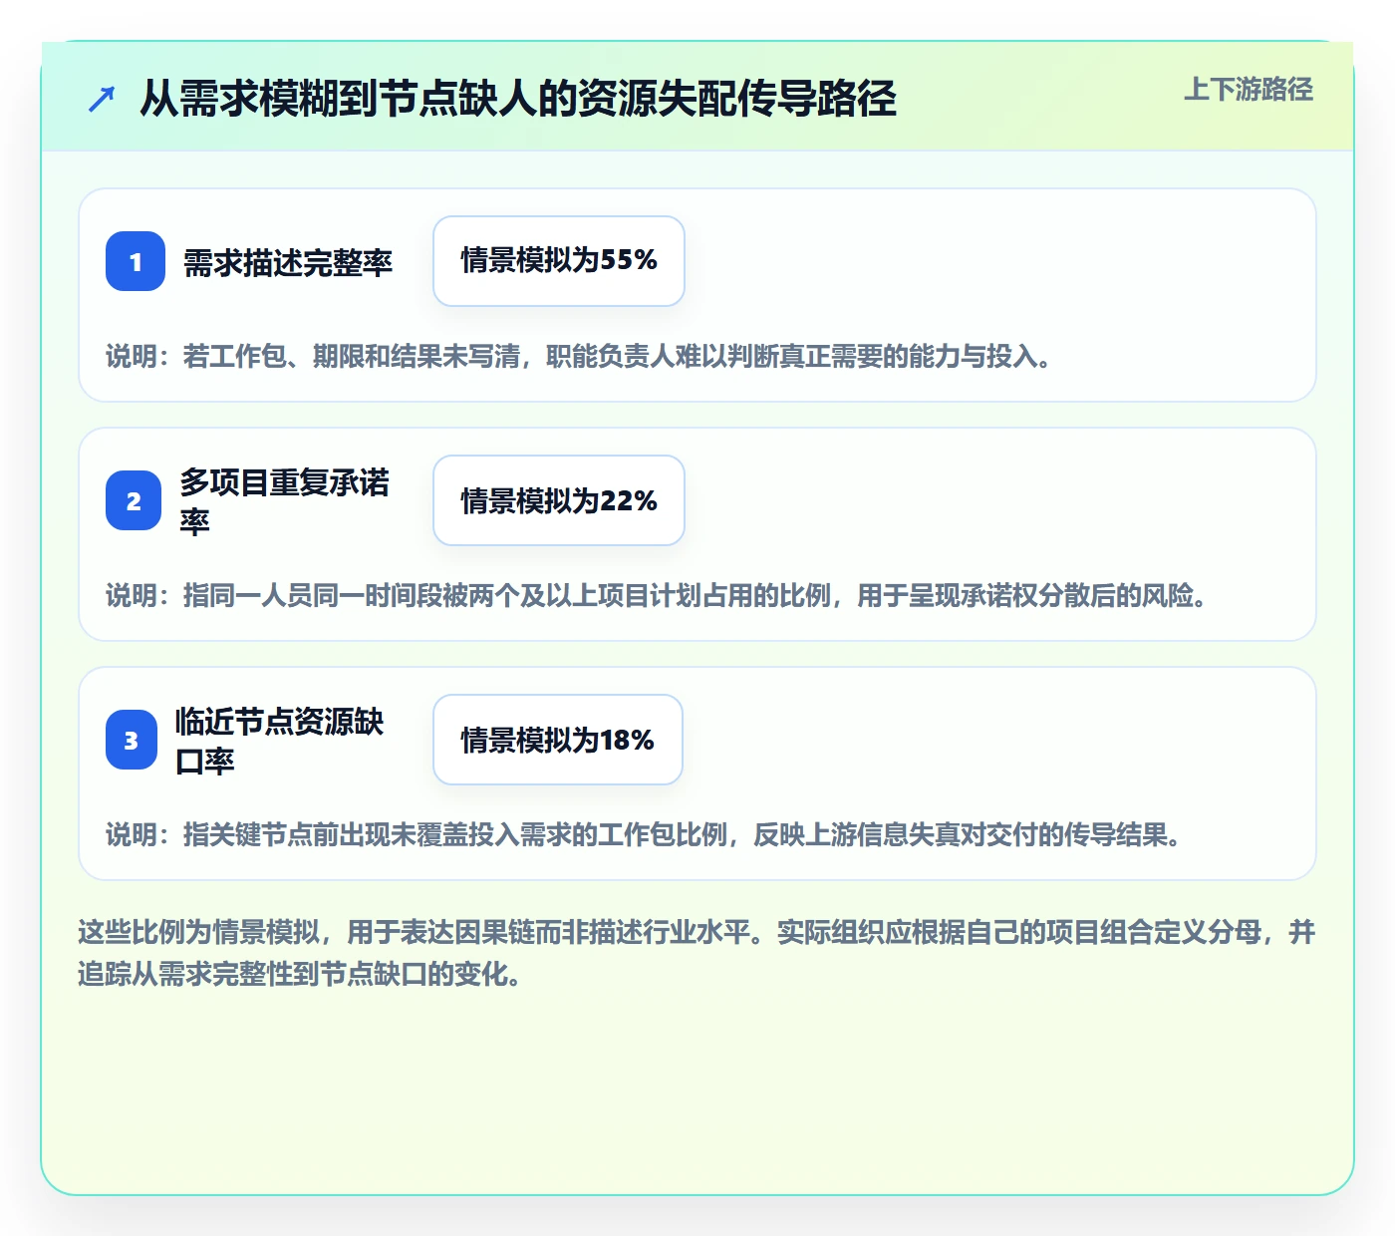The image size is (1395, 1236).
Task: Select the step 3 number badge
Action: click(x=132, y=740)
